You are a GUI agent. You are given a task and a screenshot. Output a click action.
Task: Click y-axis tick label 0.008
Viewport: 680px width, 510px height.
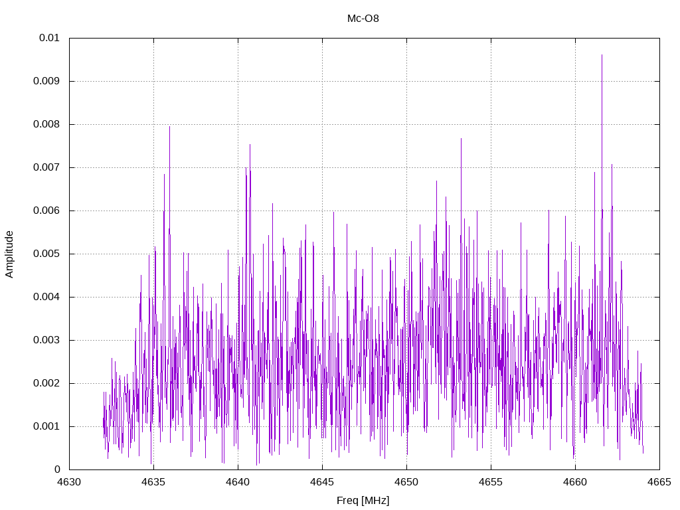tap(46, 124)
